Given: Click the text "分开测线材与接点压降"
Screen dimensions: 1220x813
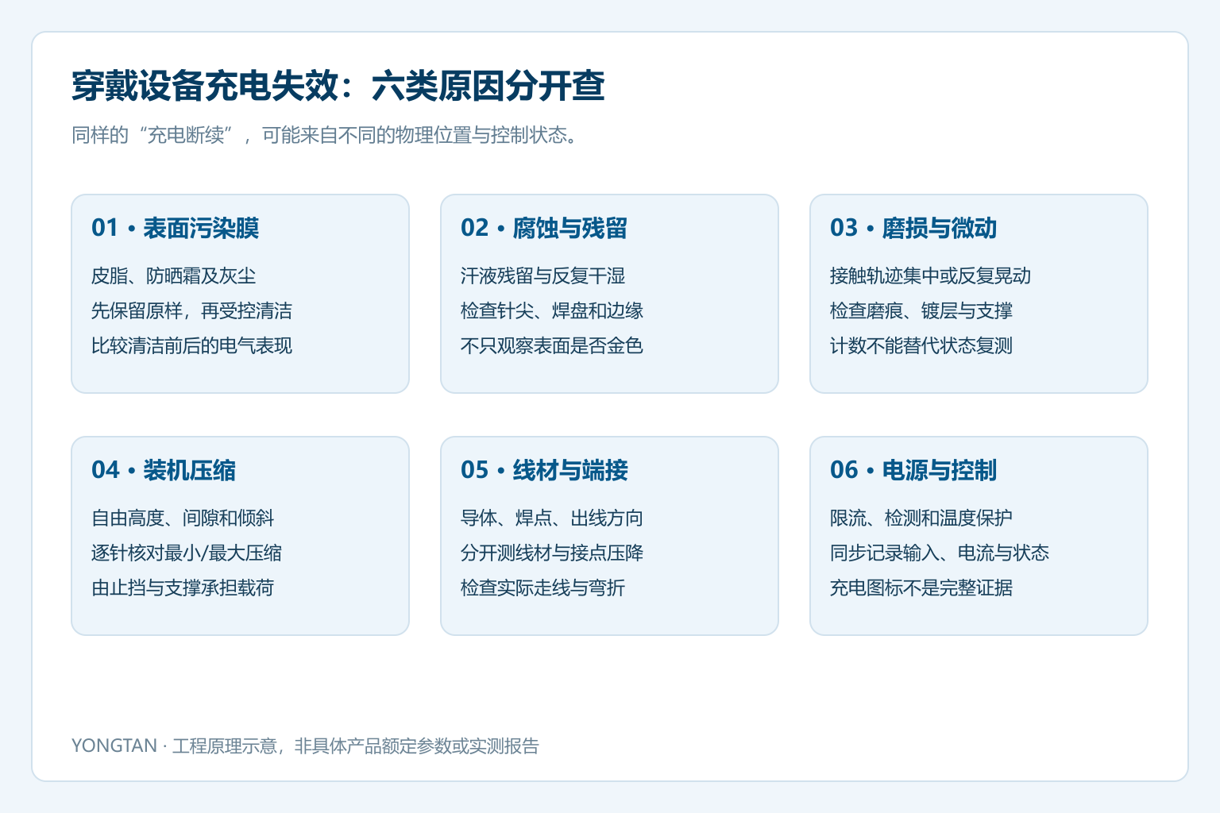Looking at the screenshot, I should point(552,553).
